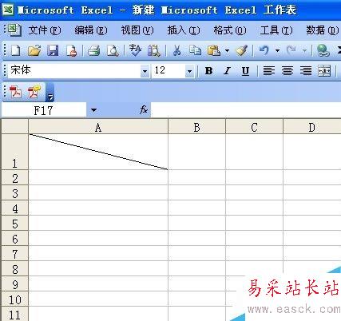Click Merge and Center icon
The image size is (341, 321).
324,71
